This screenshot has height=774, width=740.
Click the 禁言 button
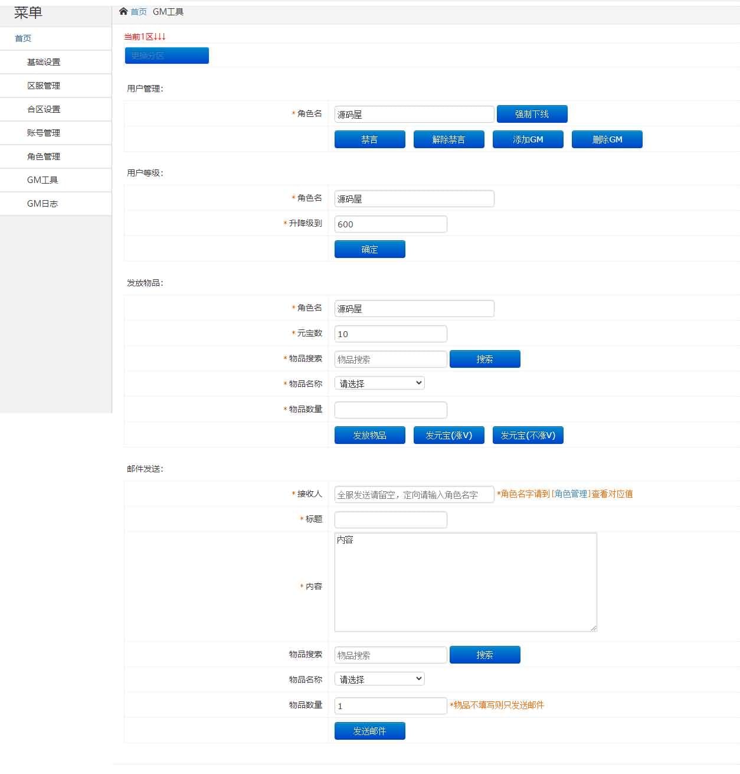369,139
